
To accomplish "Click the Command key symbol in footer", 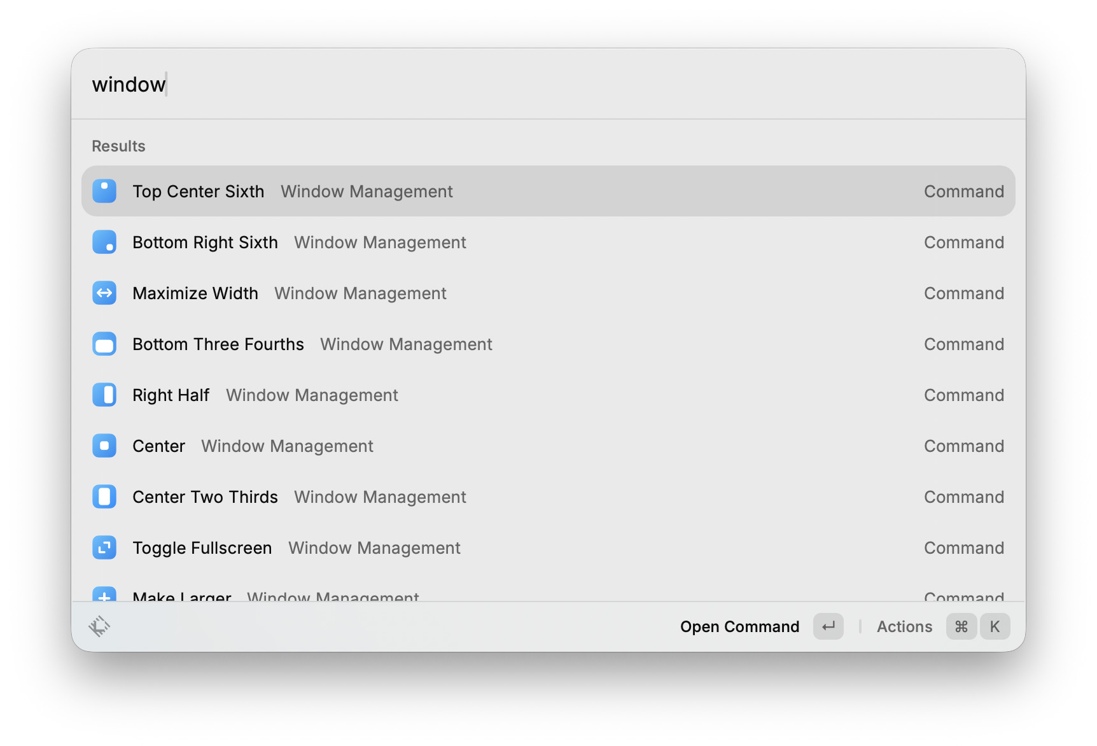I will point(961,626).
